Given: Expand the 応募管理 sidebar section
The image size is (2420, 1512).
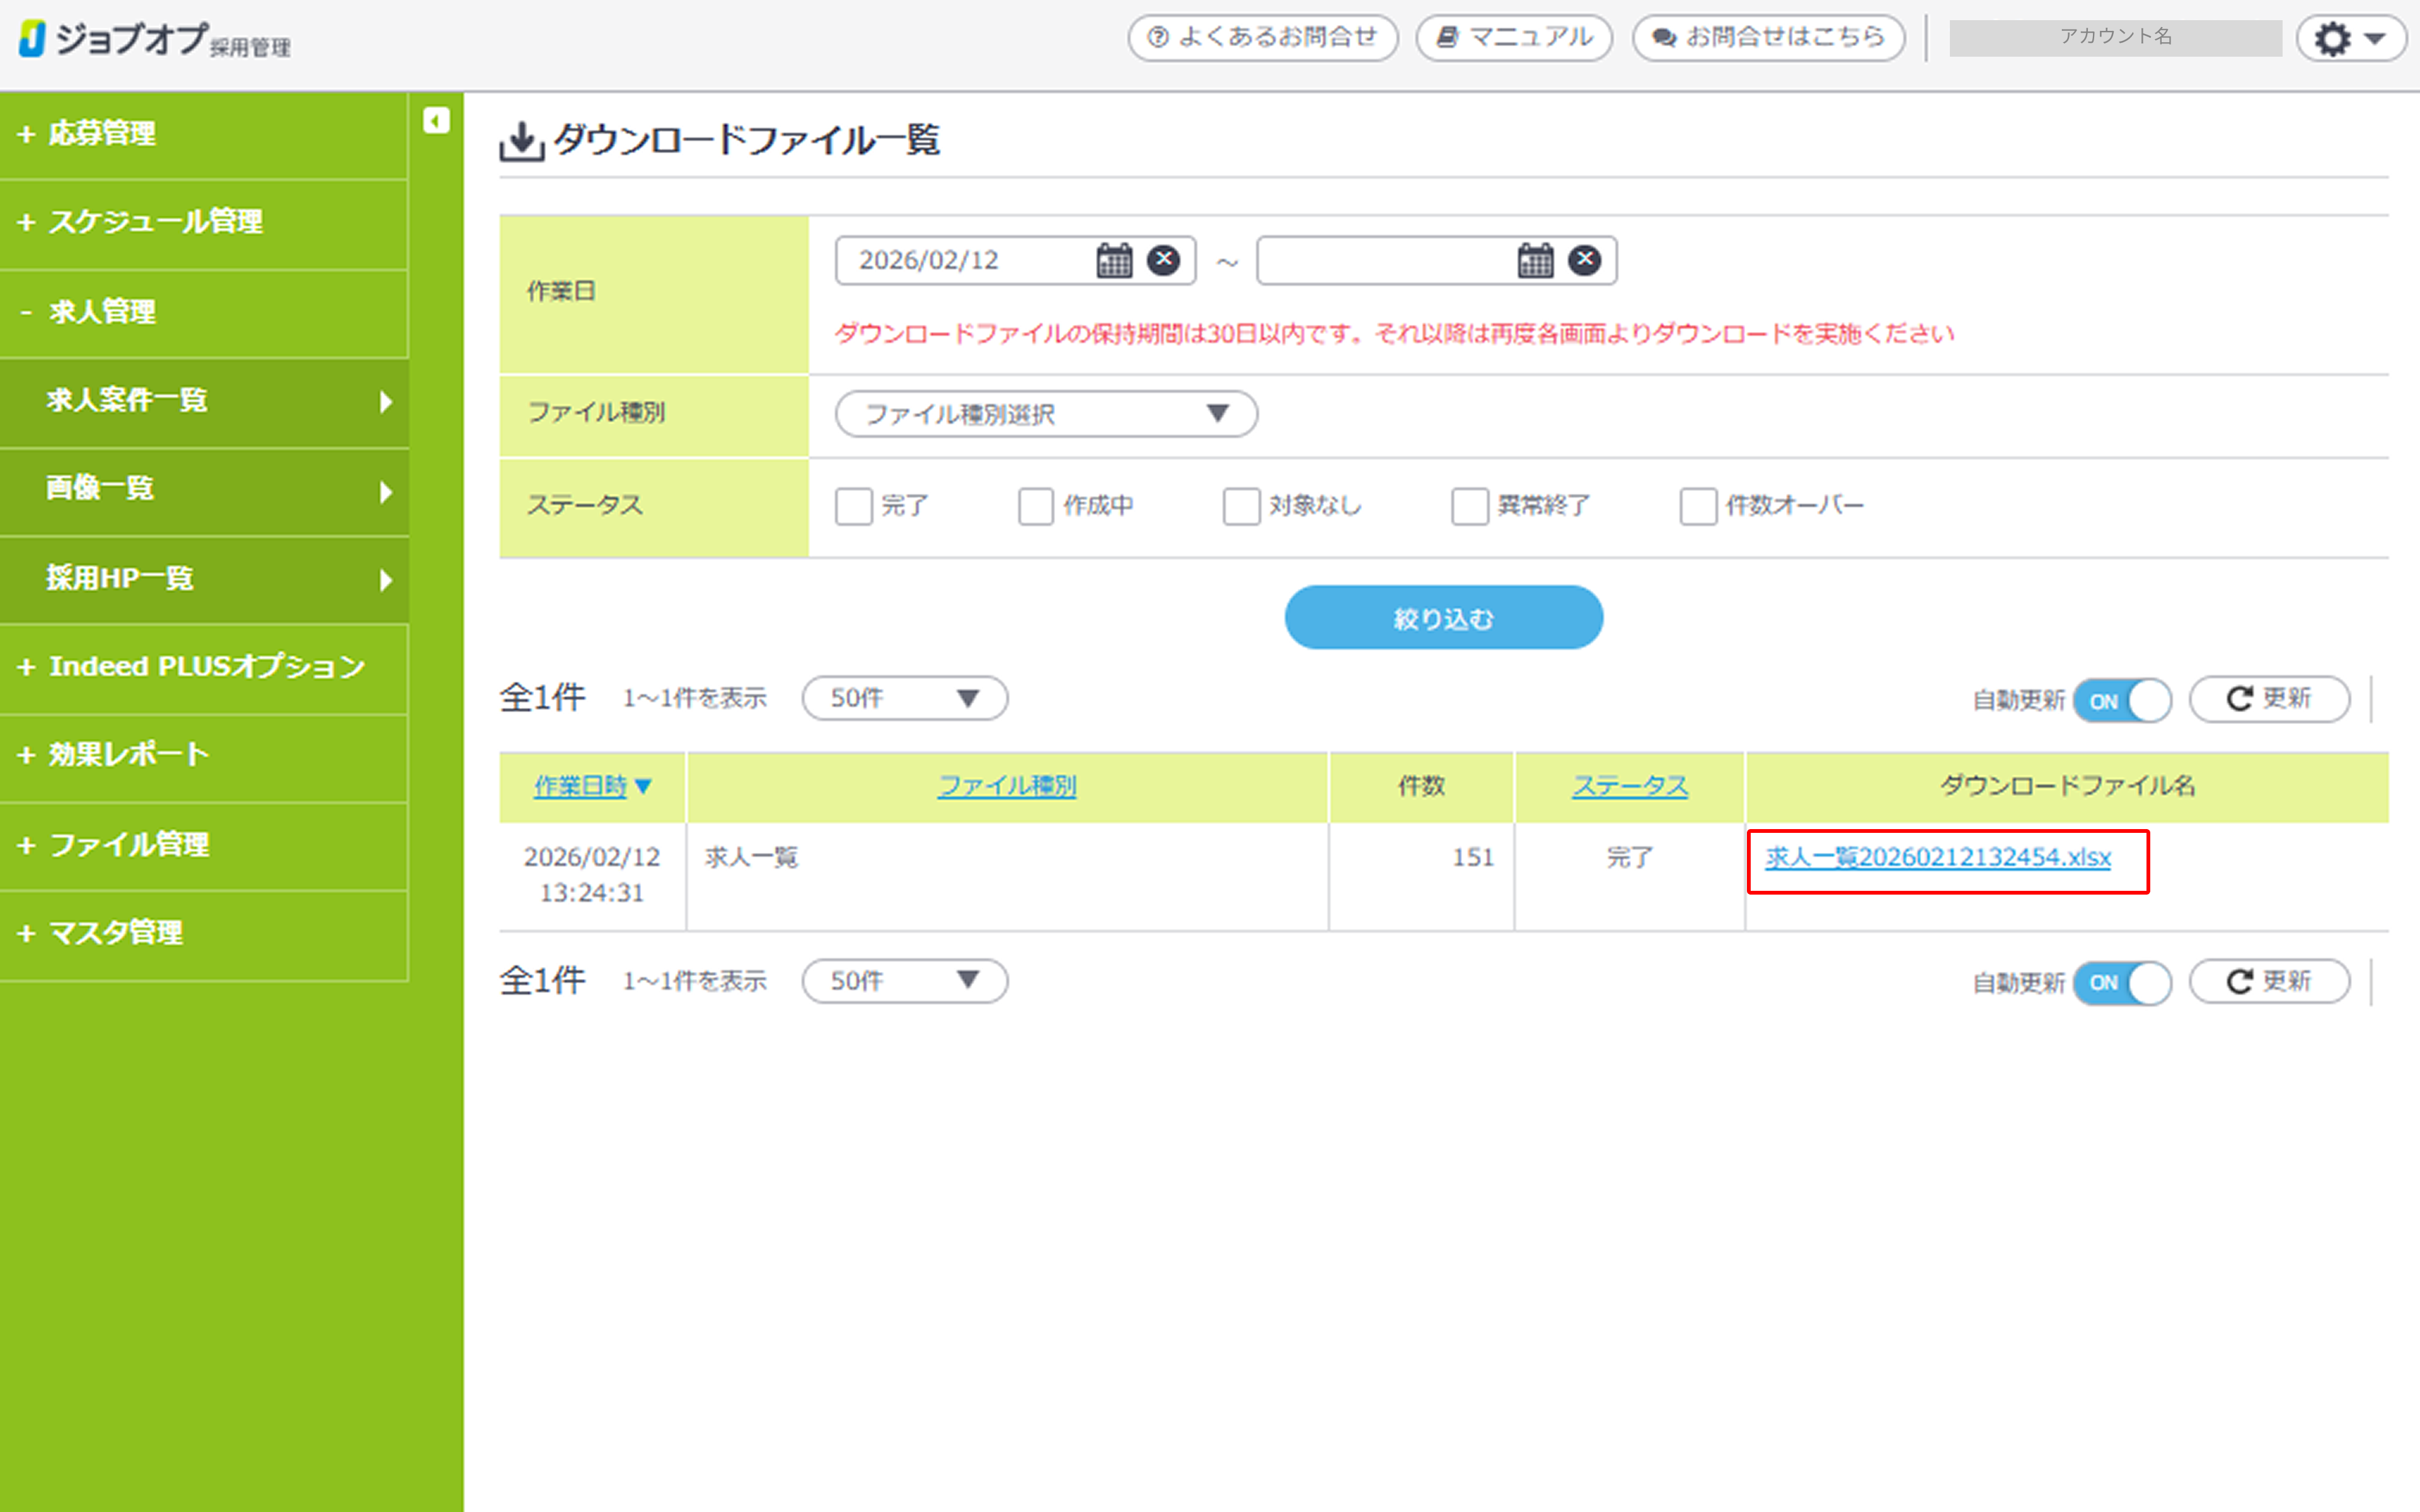Looking at the screenshot, I should tap(102, 134).
